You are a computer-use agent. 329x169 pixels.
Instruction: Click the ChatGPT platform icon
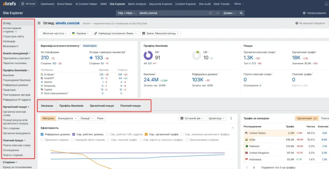pyautogui.click(x=42, y=78)
